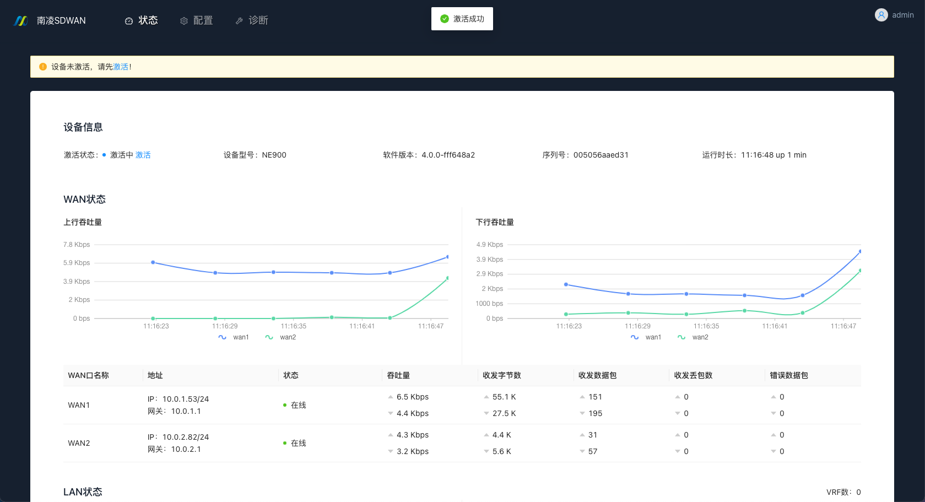Click the 南凌SDWAN logo icon
The width and height of the screenshot is (925, 502).
[21, 21]
